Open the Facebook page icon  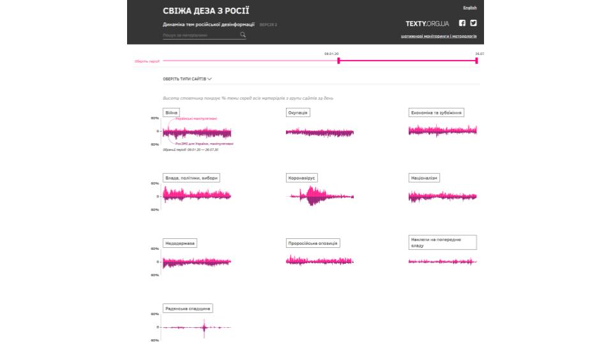point(463,23)
